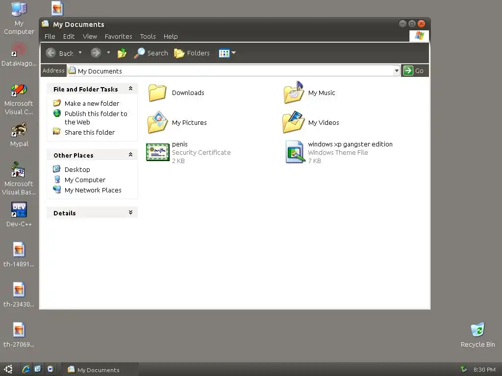The height and width of the screenshot is (376, 502).
Task: Go to Desktop from Other Places
Action: pyautogui.click(x=77, y=169)
